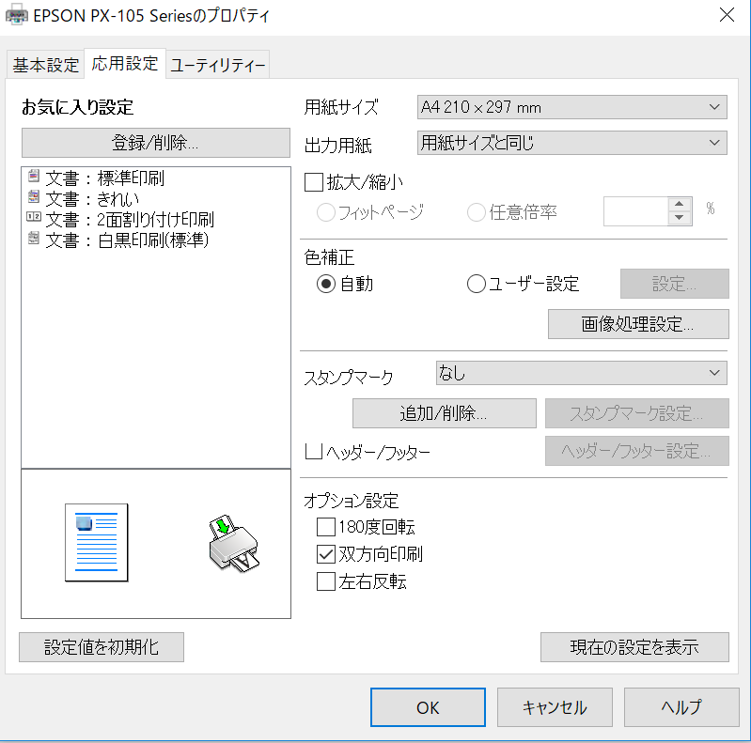Switch to the 応用設定 tab
Screen dimensions: 751x743
click(125, 63)
